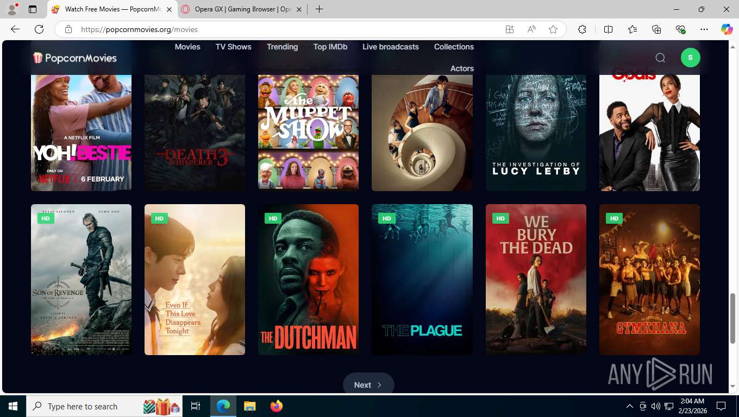The image size is (739, 417).
Task: View site information lock icon
Action: (x=68, y=29)
